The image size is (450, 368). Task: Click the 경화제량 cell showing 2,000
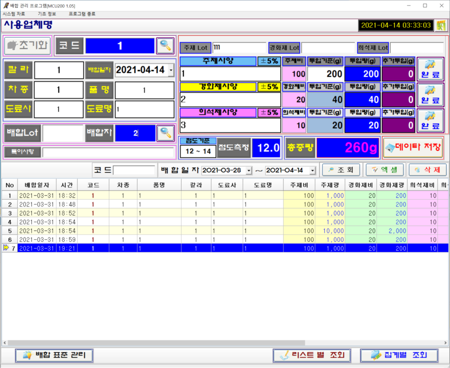(x=392, y=231)
